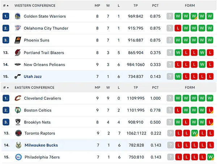
Task: Open the Milwaukee Bucks team link
Action: coord(41,145)
